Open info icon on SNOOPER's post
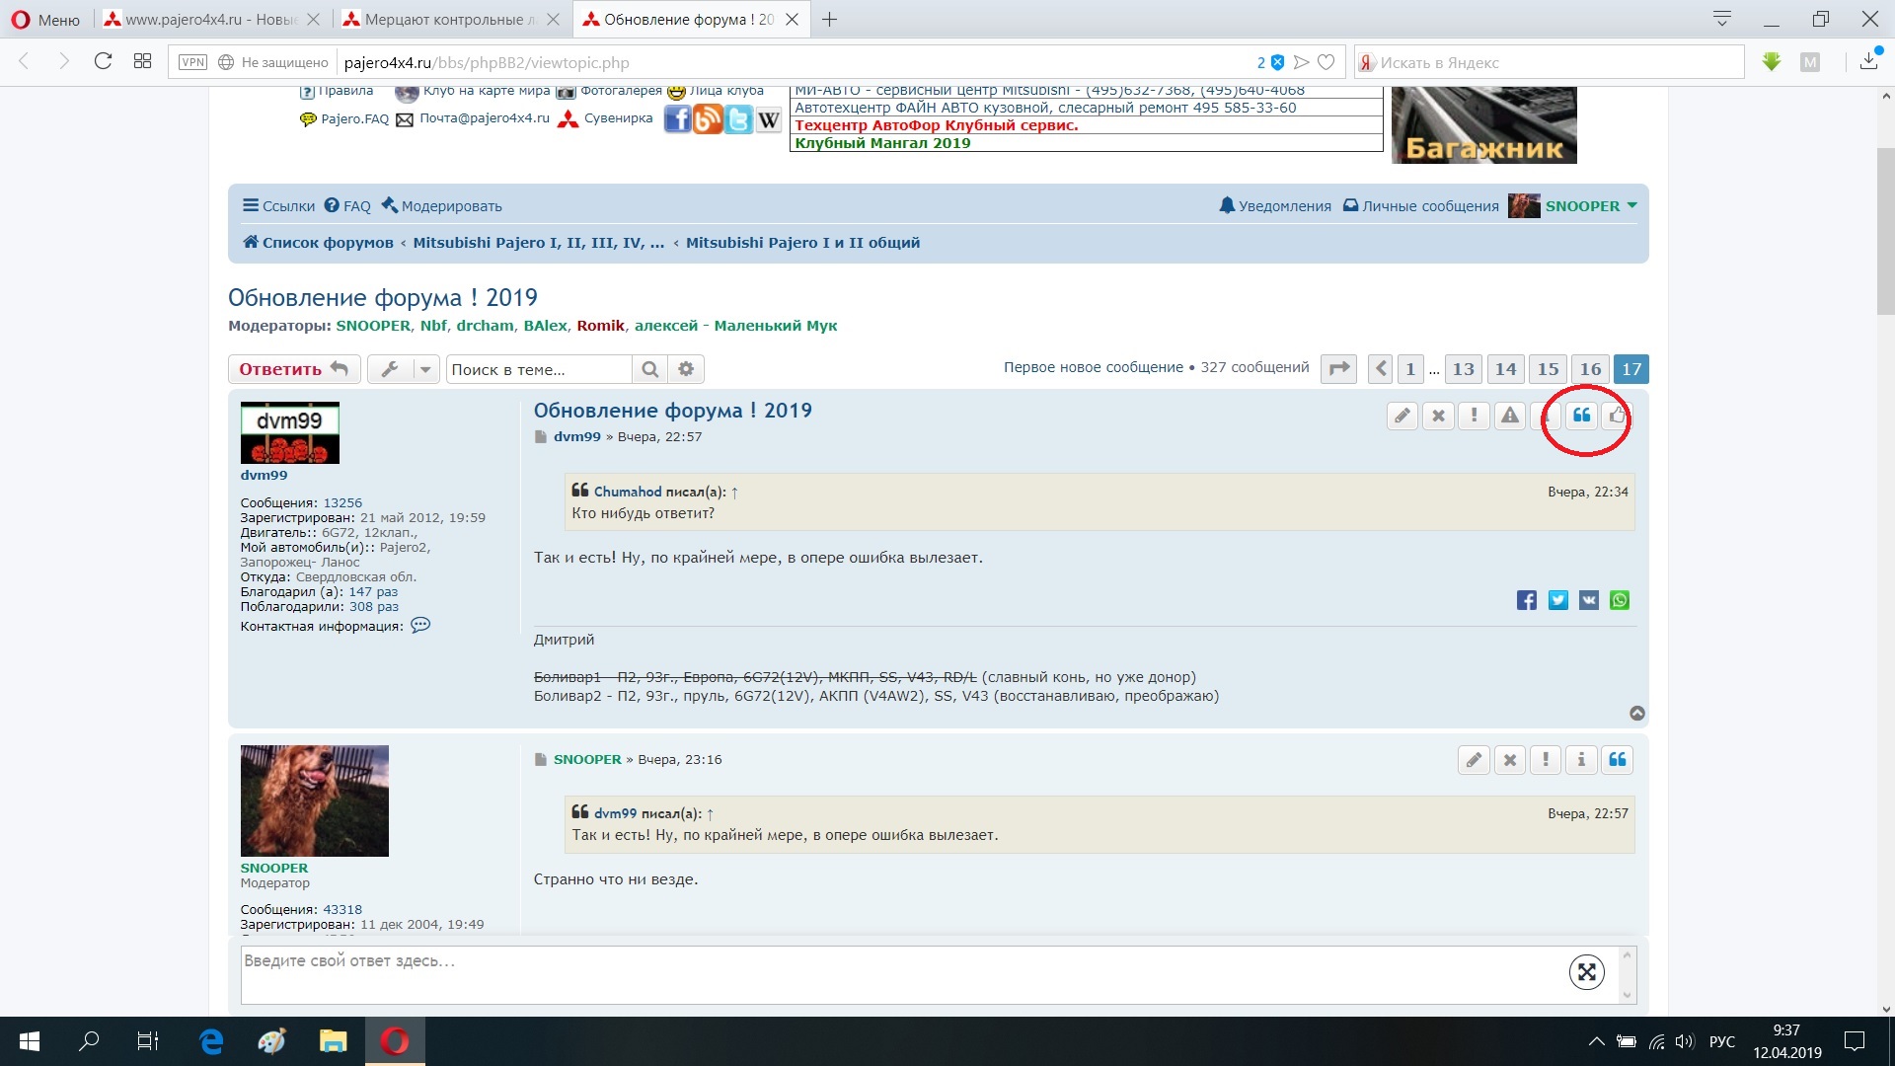This screenshot has width=1895, height=1066. tap(1581, 760)
